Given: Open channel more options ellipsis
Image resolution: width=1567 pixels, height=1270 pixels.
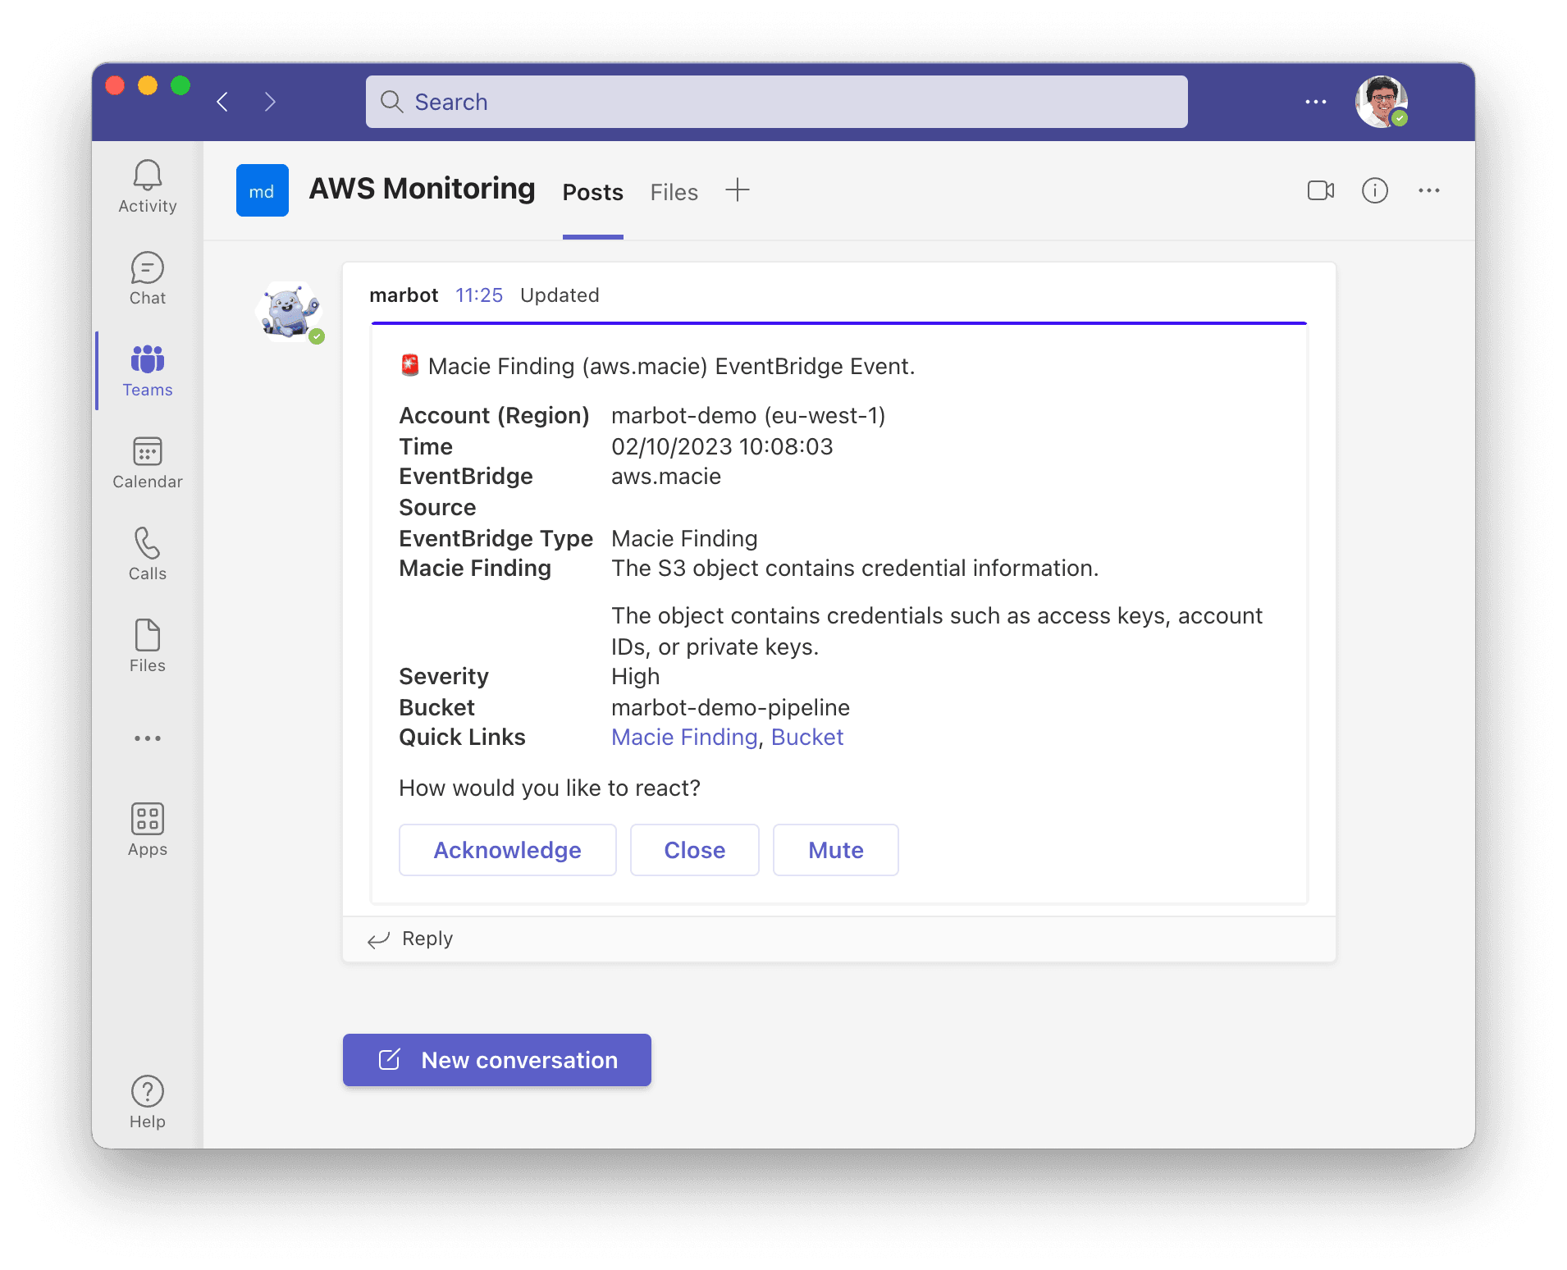Looking at the screenshot, I should click(1429, 190).
